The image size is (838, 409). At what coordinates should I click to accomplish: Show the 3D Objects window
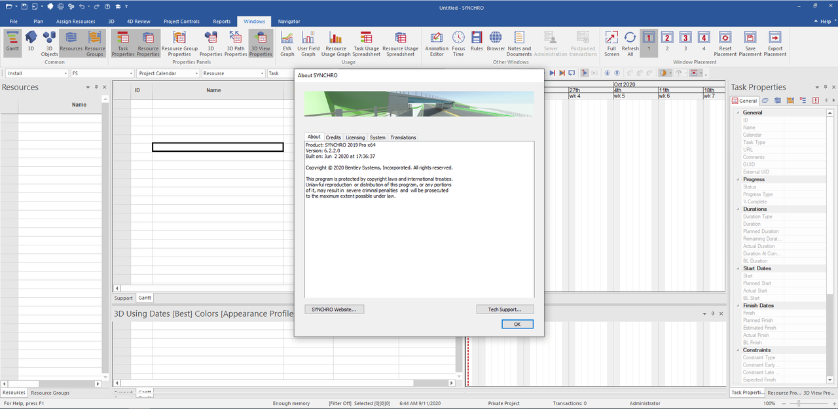pos(50,43)
